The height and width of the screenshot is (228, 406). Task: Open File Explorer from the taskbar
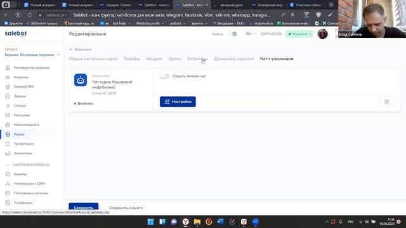pos(197,222)
